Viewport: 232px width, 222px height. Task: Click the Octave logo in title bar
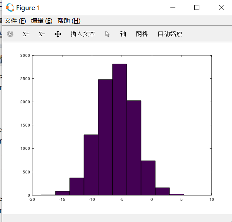coord(10,7)
